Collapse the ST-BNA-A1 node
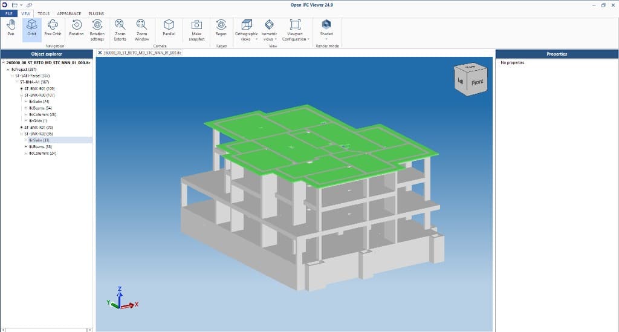 [x=17, y=82]
